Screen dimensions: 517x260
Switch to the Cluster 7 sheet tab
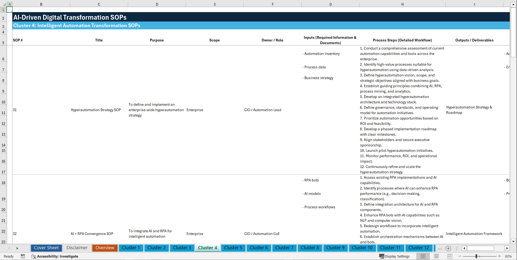coord(284,248)
